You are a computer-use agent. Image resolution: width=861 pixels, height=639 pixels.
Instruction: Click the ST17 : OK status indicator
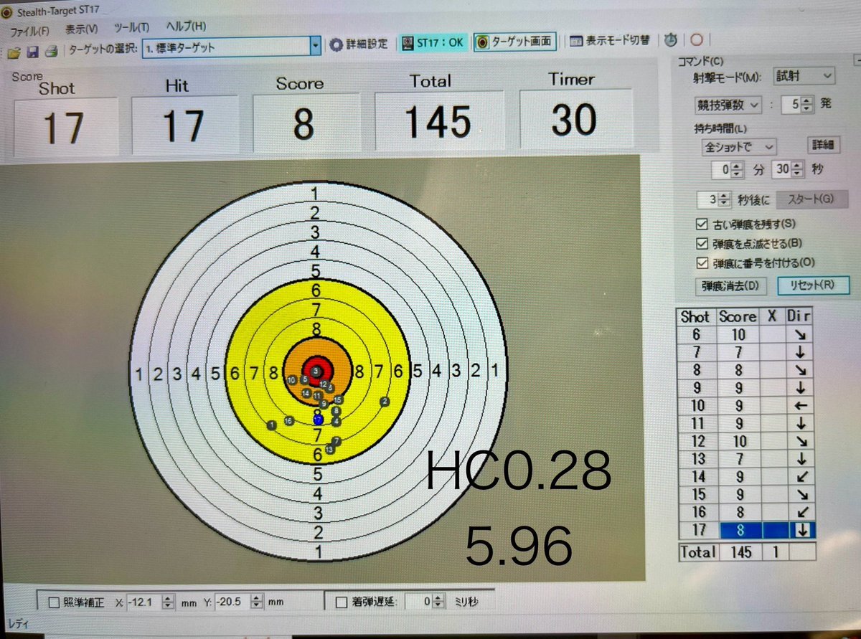pos(432,42)
